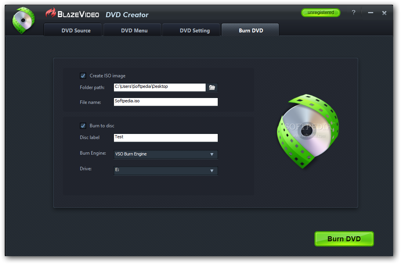Screen dimensions: 401x264
Task: Click the Disc label field containing Test
Action: pyautogui.click(x=166, y=138)
